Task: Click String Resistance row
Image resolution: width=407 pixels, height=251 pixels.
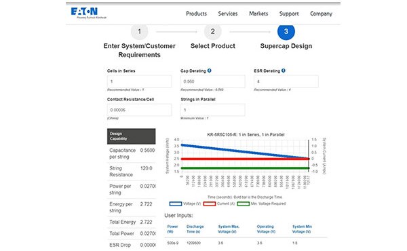Action: 132,172
